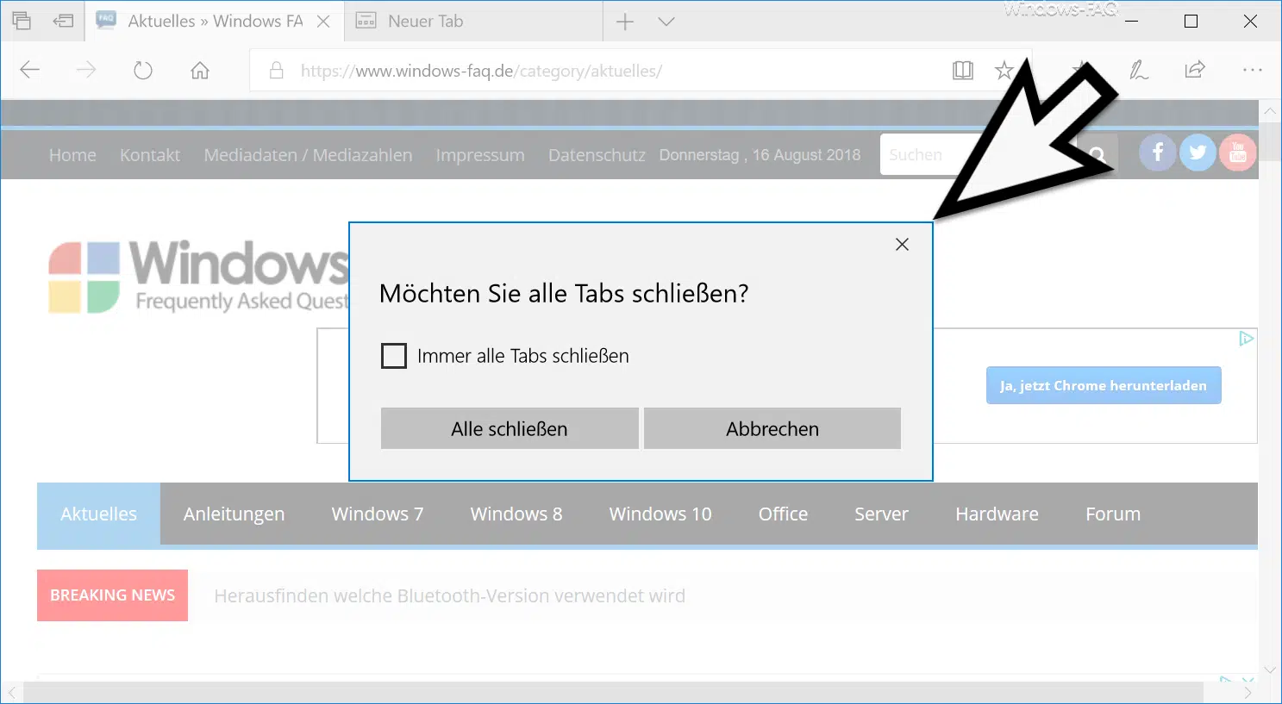Screen dimensions: 1282x704
Task: Enable 'Immer alle Tabs schließen' checkbox
Action: 394,356
